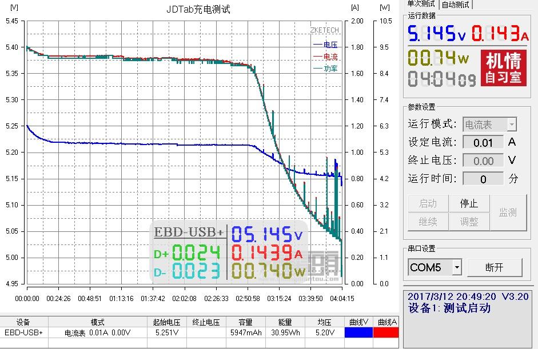Image resolution: width=538 pixels, height=349 pixels.
Task: Click the grayed 启动 (Start) button
Action: point(427,203)
